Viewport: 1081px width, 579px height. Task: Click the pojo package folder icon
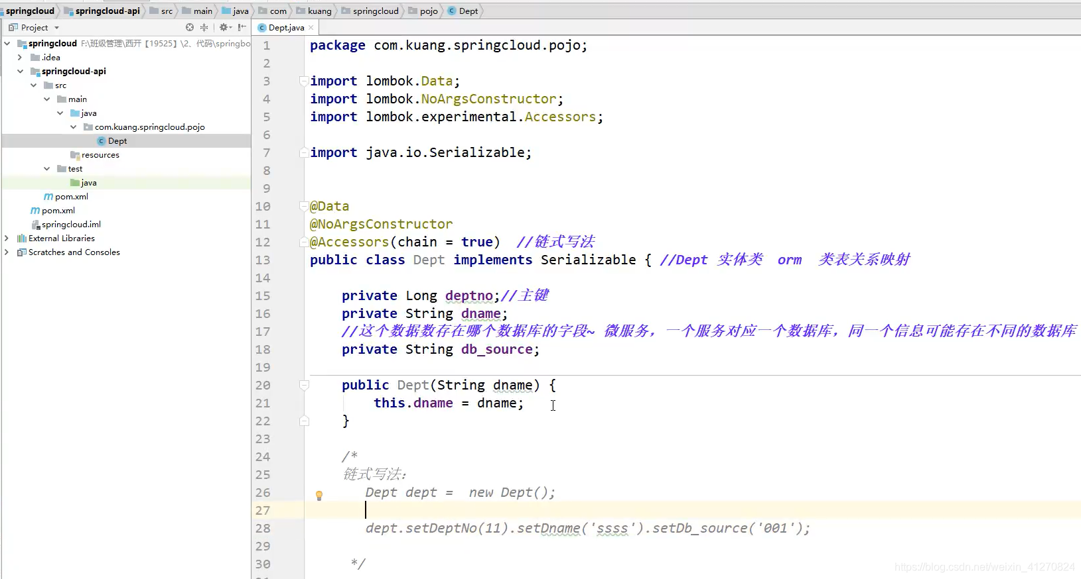(88, 127)
